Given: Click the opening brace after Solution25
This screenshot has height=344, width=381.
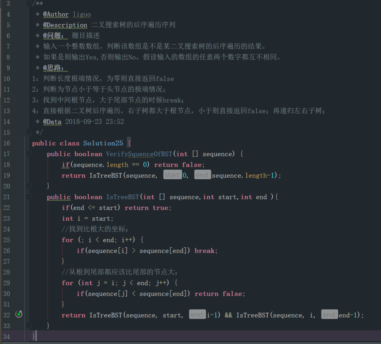Looking at the screenshot, I should tap(129, 143).
